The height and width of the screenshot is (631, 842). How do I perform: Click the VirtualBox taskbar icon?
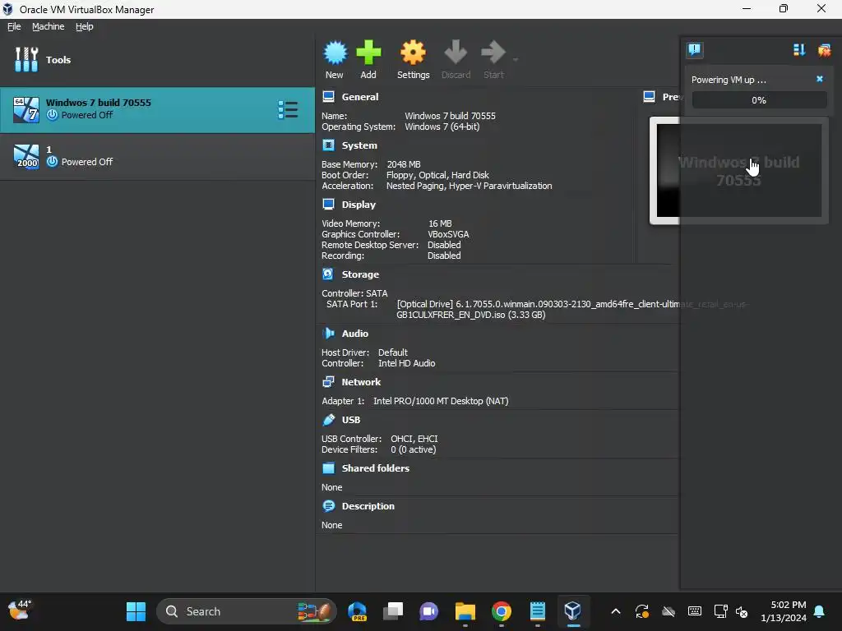pos(573,611)
